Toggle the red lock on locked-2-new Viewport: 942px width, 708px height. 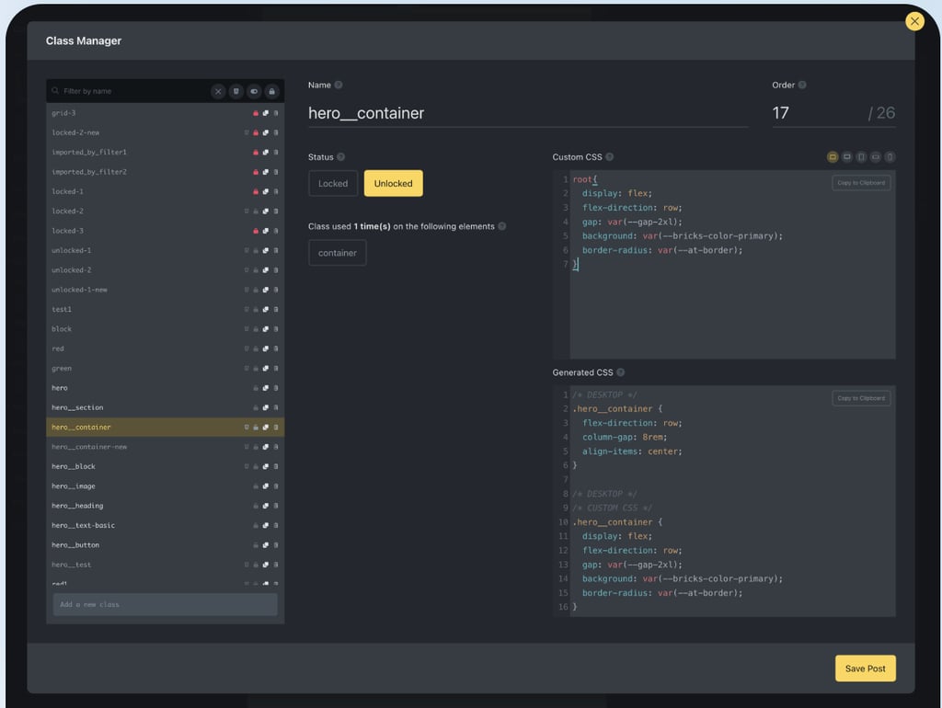pyautogui.click(x=256, y=132)
